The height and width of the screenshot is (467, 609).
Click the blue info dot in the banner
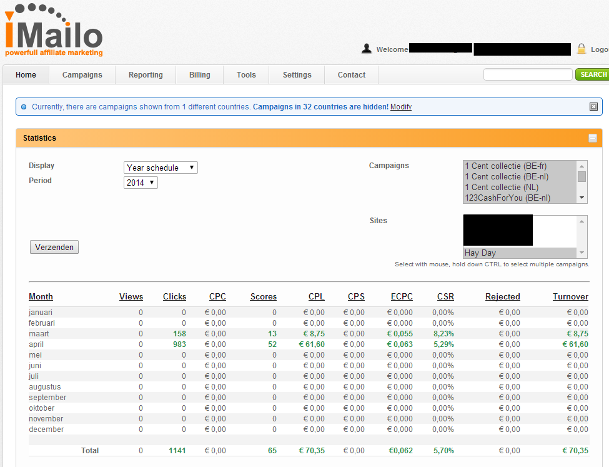[x=24, y=107]
